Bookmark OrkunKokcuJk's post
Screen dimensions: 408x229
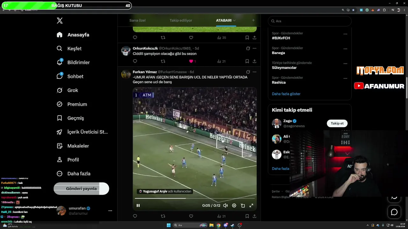click(247, 61)
